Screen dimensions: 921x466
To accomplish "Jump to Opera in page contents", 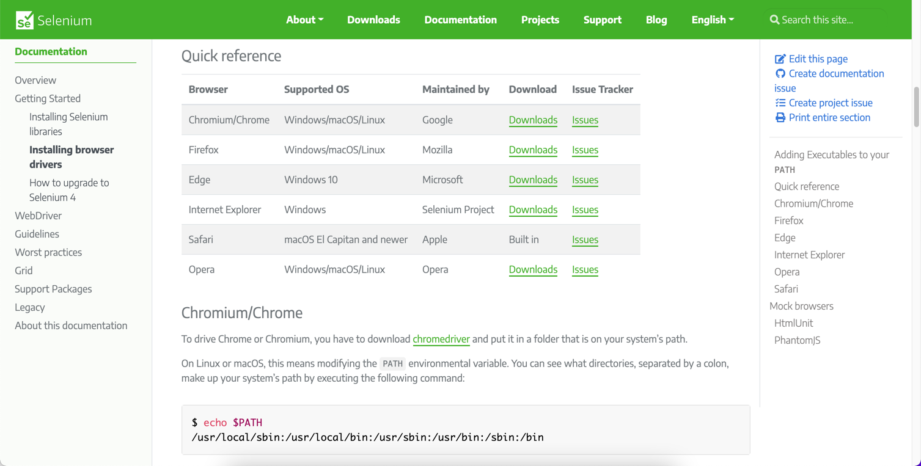I will point(787,272).
